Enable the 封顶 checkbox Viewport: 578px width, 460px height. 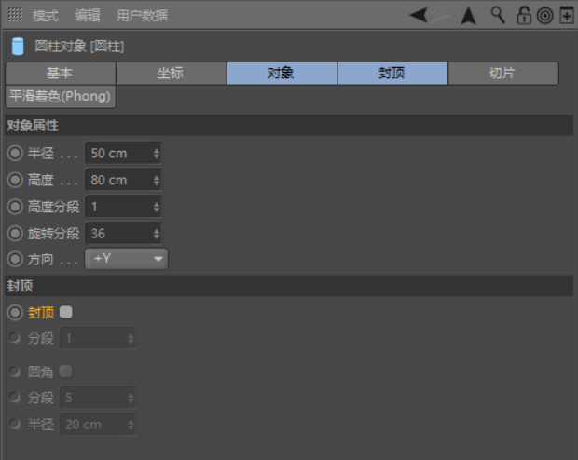click(66, 312)
